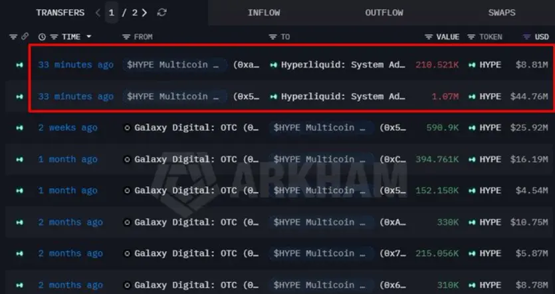Screen dimensions: 555x294
Task: Click page number 1 input field
Action: (112, 13)
